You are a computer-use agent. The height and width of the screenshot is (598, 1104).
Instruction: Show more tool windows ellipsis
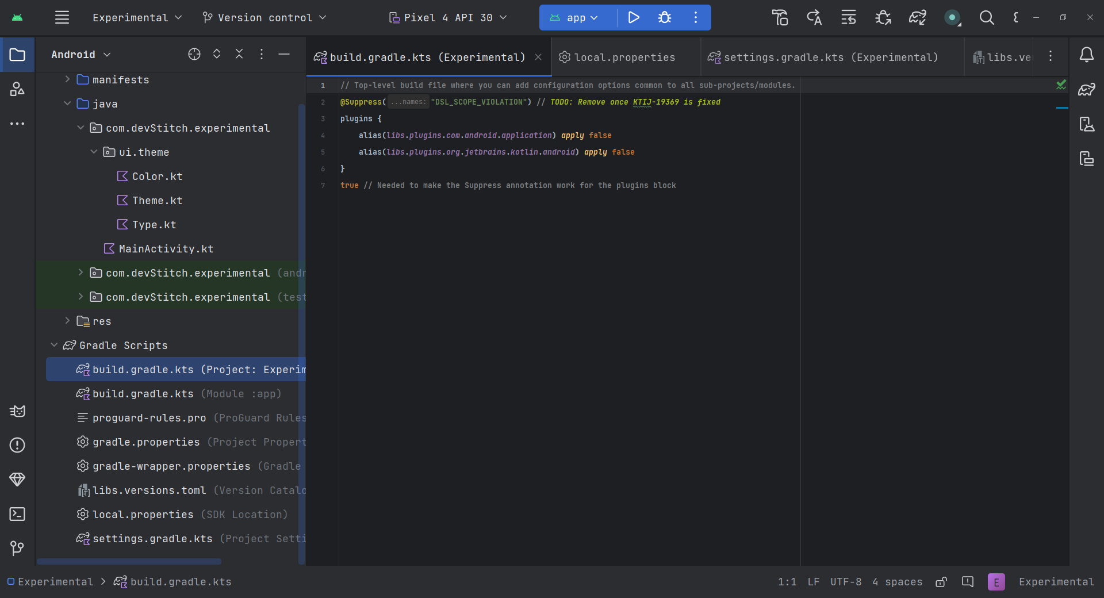[x=17, y=124]
